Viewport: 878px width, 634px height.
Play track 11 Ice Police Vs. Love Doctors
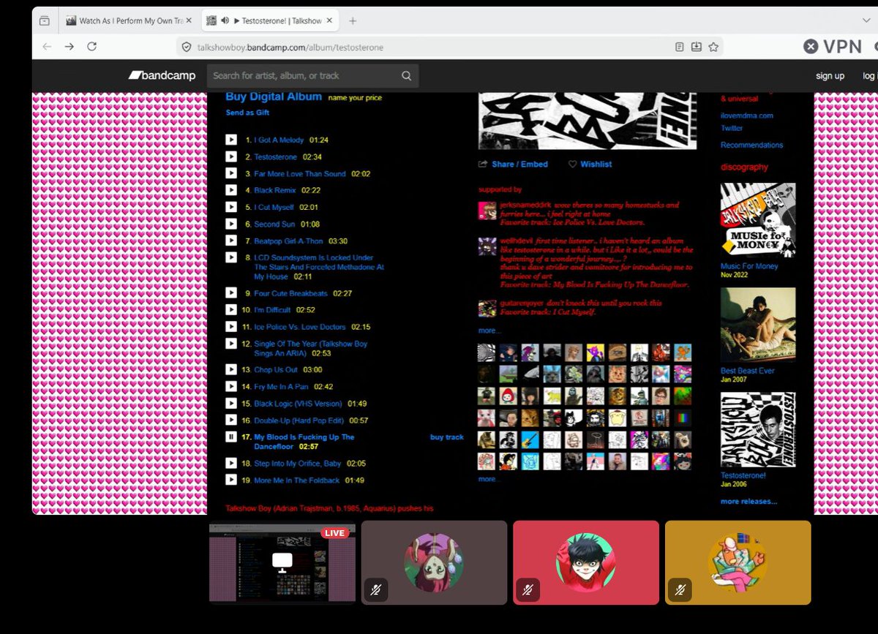point(231,327)
